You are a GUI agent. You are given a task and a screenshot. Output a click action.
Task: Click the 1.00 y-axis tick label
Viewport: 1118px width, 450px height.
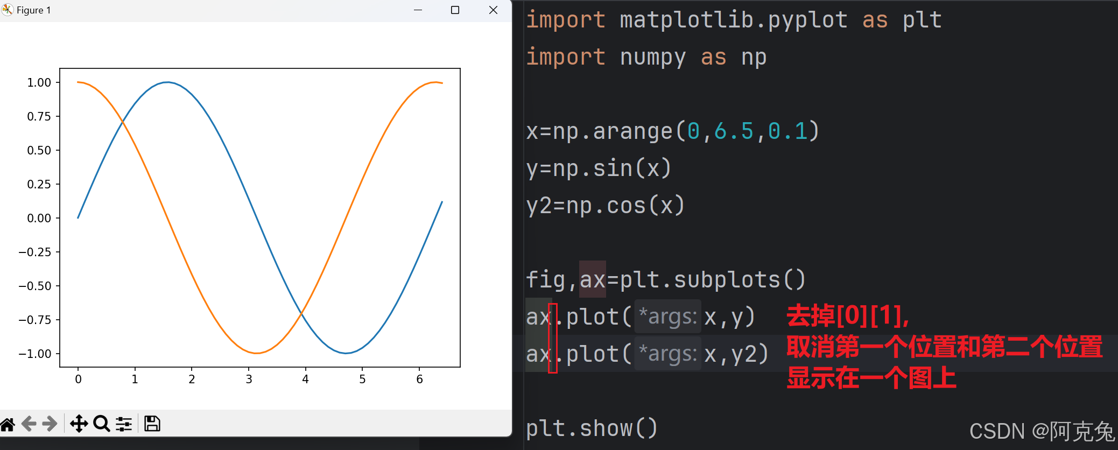pos(39,82)
